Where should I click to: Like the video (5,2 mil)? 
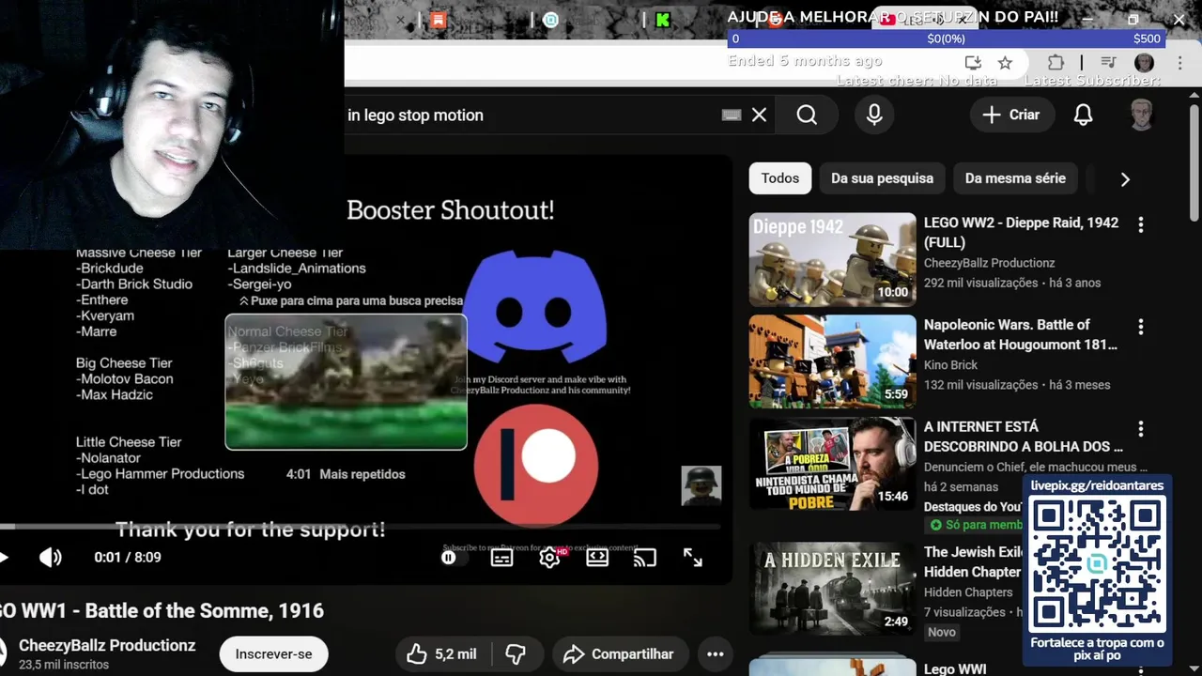click(441, 653)
